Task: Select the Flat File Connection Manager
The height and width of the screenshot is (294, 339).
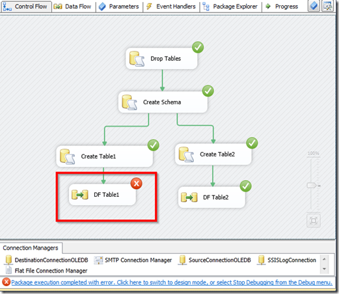Action: [47, 271]
